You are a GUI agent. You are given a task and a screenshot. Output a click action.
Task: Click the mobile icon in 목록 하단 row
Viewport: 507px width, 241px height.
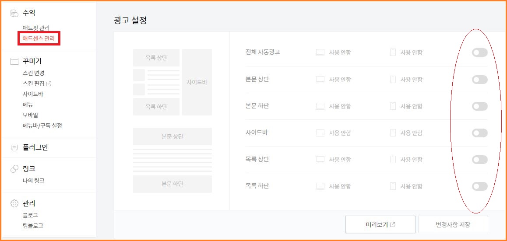tap(393, 186)
